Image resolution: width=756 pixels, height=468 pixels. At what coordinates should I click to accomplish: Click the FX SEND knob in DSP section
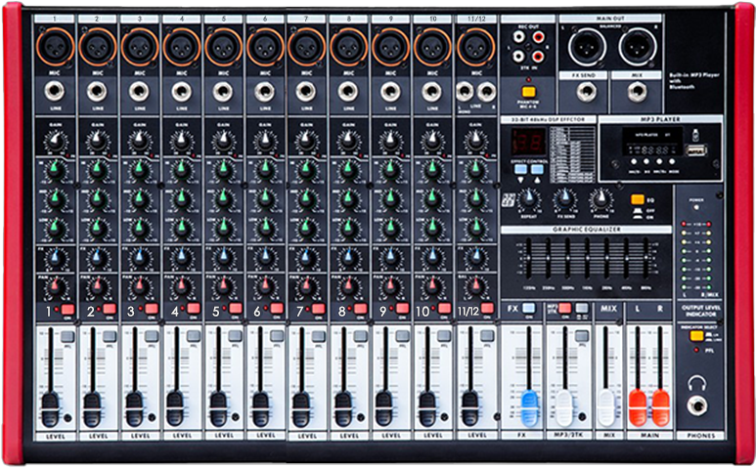click(x=564, y=199)
